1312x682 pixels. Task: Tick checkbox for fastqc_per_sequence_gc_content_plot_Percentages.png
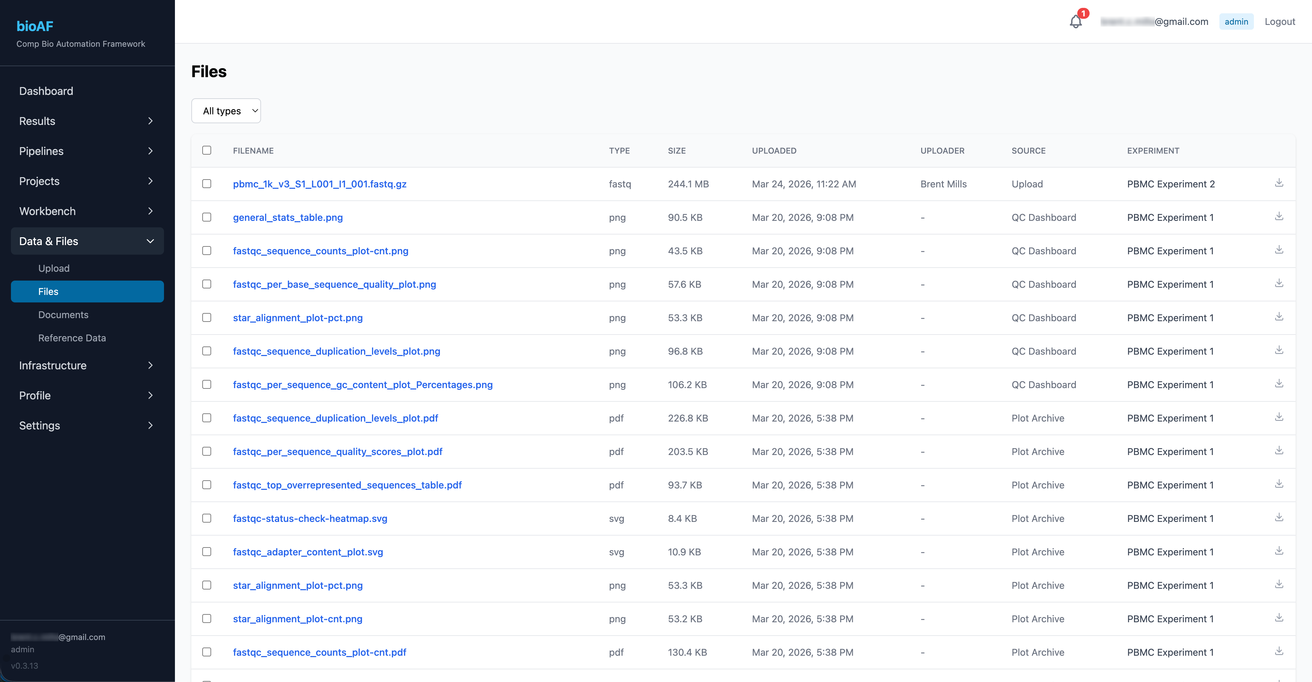tap(207, 385)
